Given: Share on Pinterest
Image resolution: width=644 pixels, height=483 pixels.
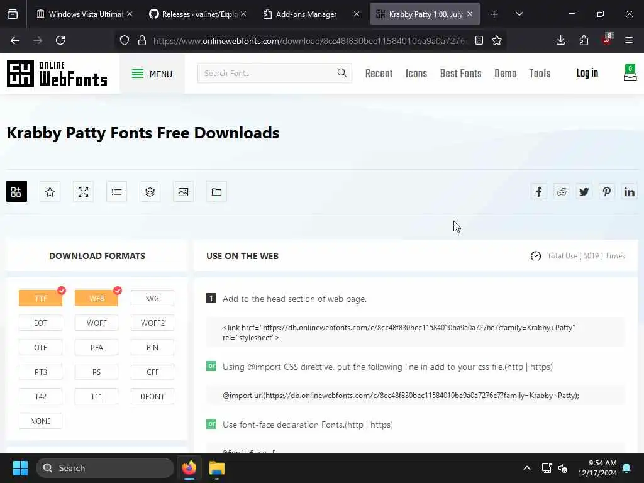Looking at the screenshot, I should [607, 192].
